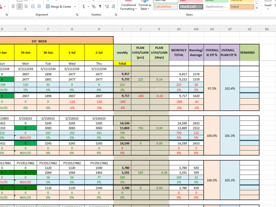The image size is (276, 207).
Task: Apply accounting dollar number format
Action: (x=84, y=7)
